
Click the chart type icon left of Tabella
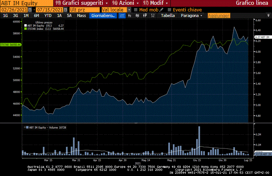pyautogui.click(x=153, y=15)
